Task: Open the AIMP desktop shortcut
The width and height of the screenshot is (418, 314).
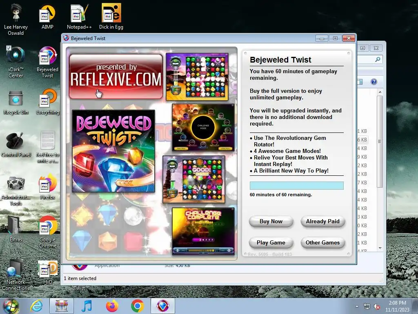Action: coord(47,17)
